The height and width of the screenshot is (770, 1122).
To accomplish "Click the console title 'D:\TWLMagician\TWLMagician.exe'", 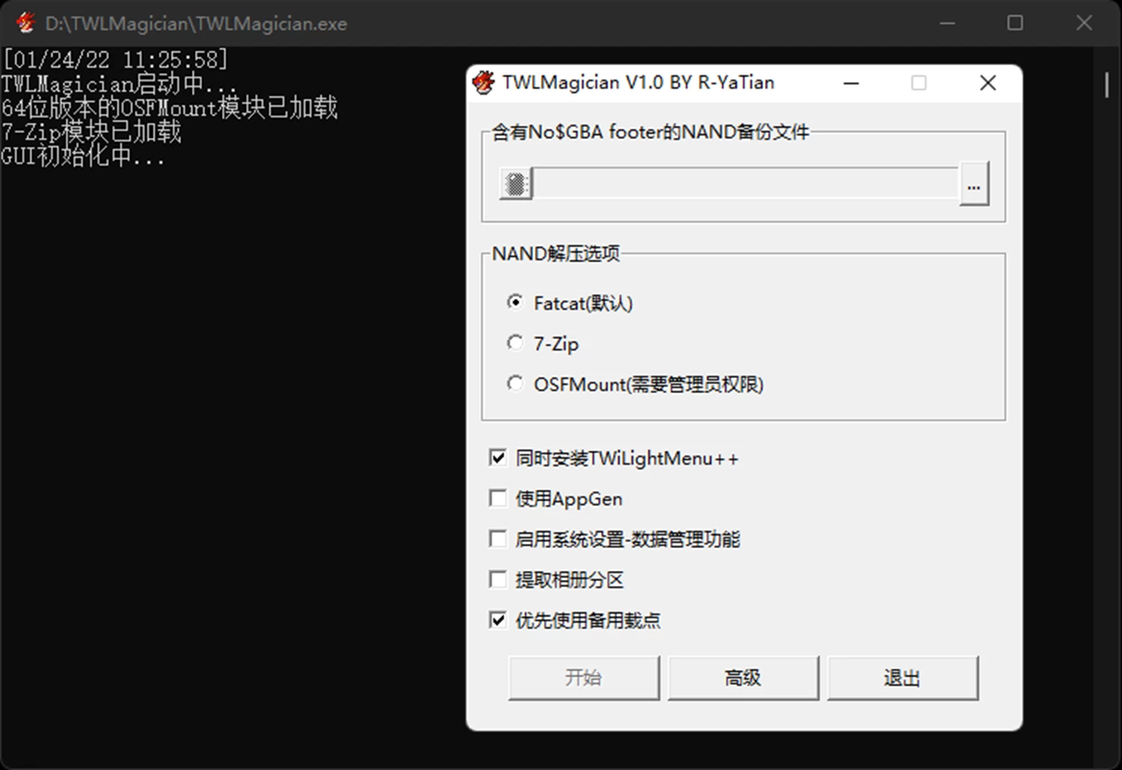I will pos(196,23).
